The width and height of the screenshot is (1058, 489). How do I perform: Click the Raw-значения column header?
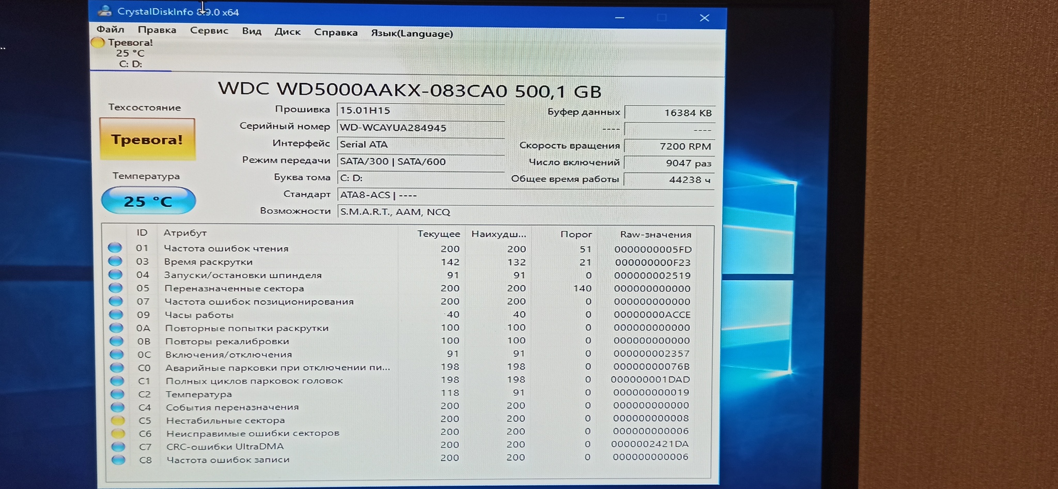[x=656, y=235]
